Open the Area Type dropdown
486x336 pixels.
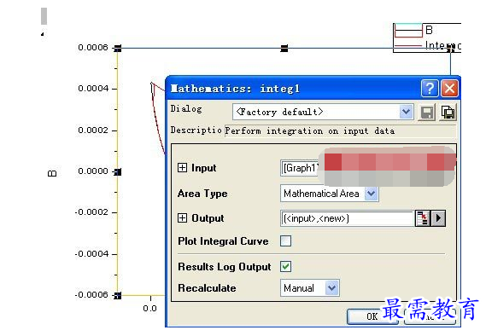pyautogui.click(x=371, y=194)
